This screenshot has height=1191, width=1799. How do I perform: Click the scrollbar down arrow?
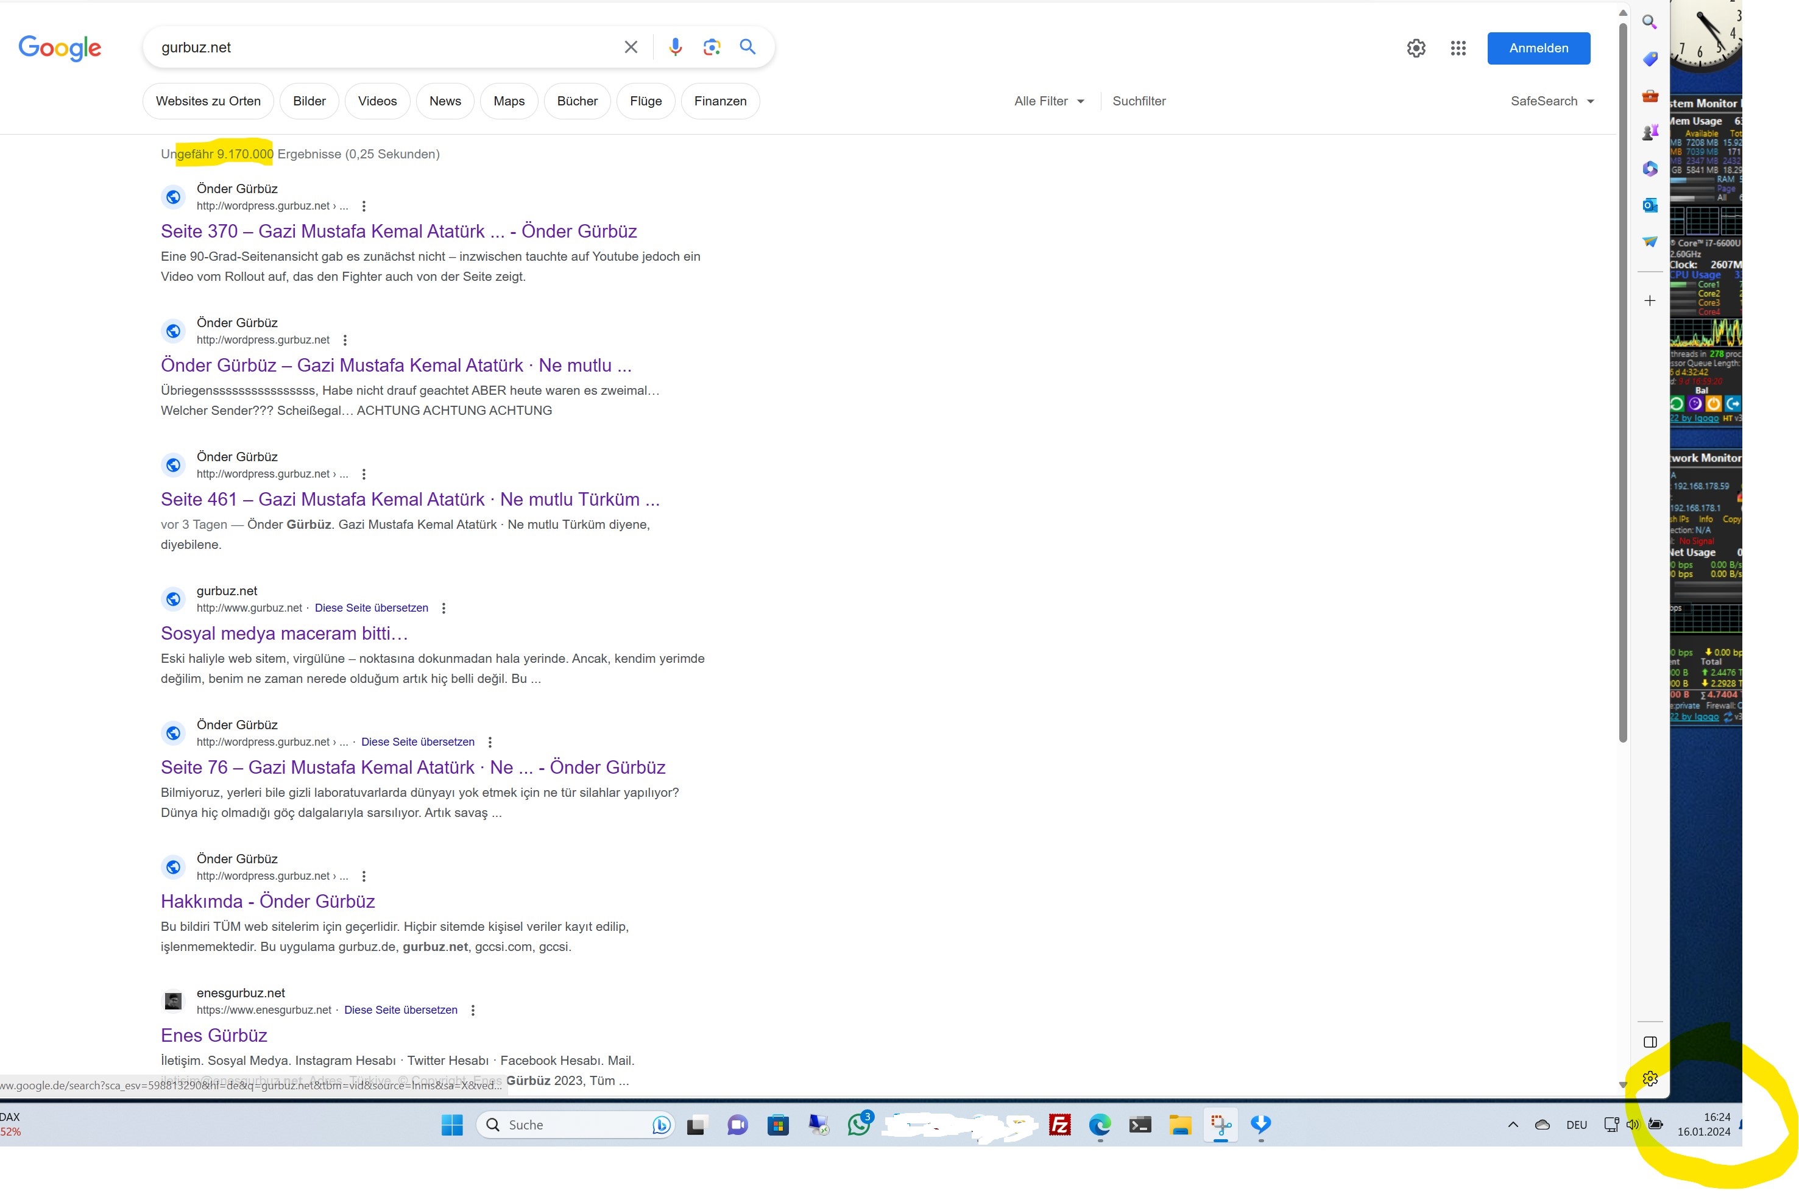coord(1623,1084)
